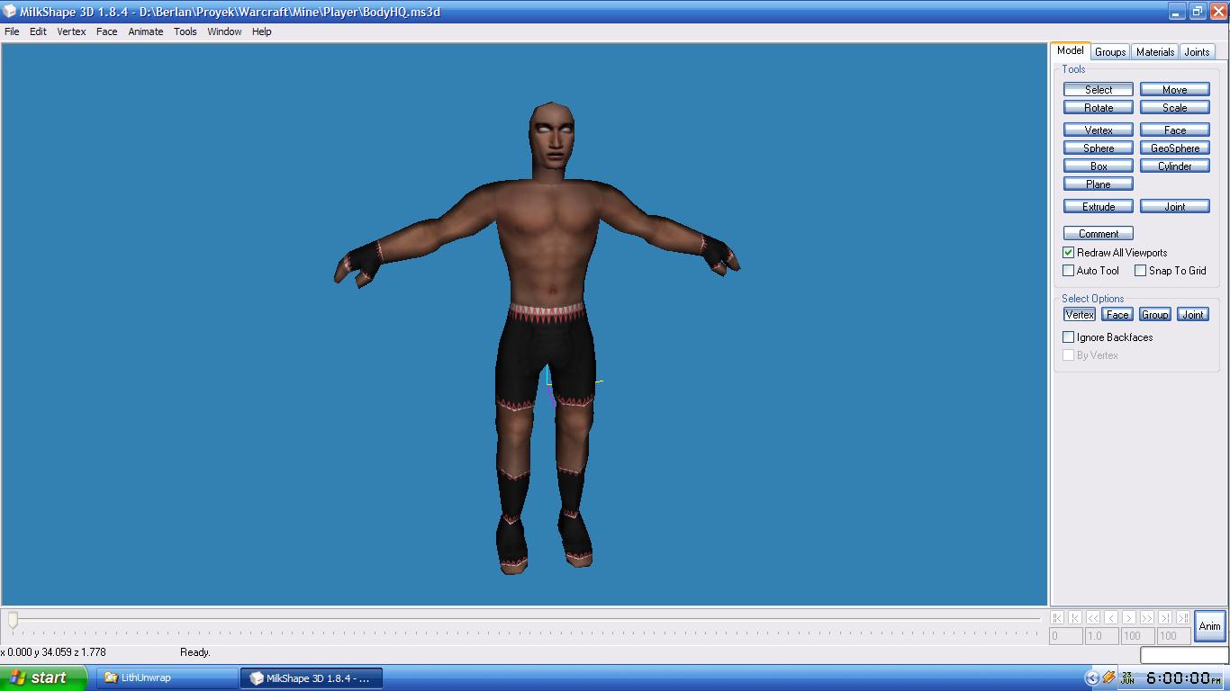
Task: Open the Animate menu
Action: [146, 31]
